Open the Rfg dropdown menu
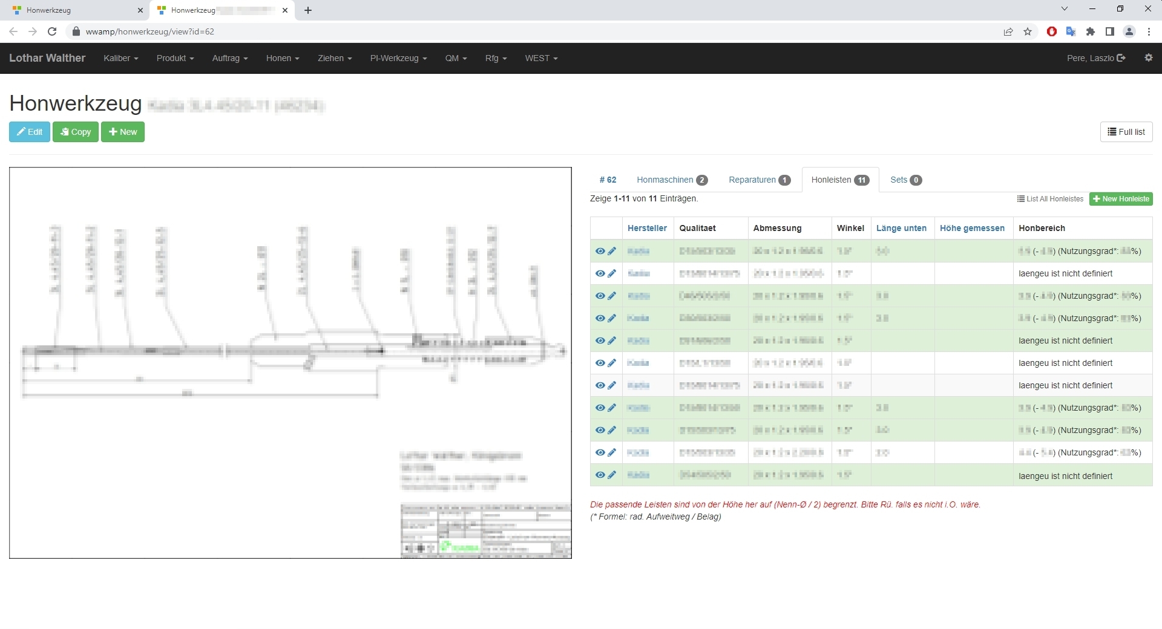The height and width of the screenshot is (629, 1162). (496, 58)
